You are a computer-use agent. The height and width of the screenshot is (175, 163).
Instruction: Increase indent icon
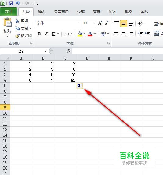(147, 33)
